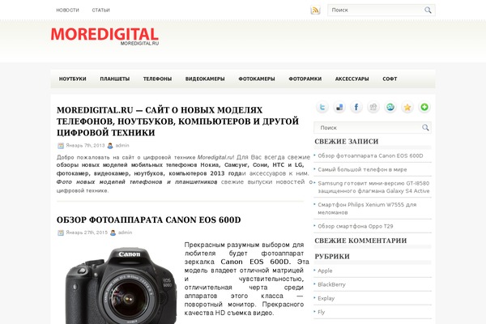Open the BlackBerry rubric

[x=331, y=284]
